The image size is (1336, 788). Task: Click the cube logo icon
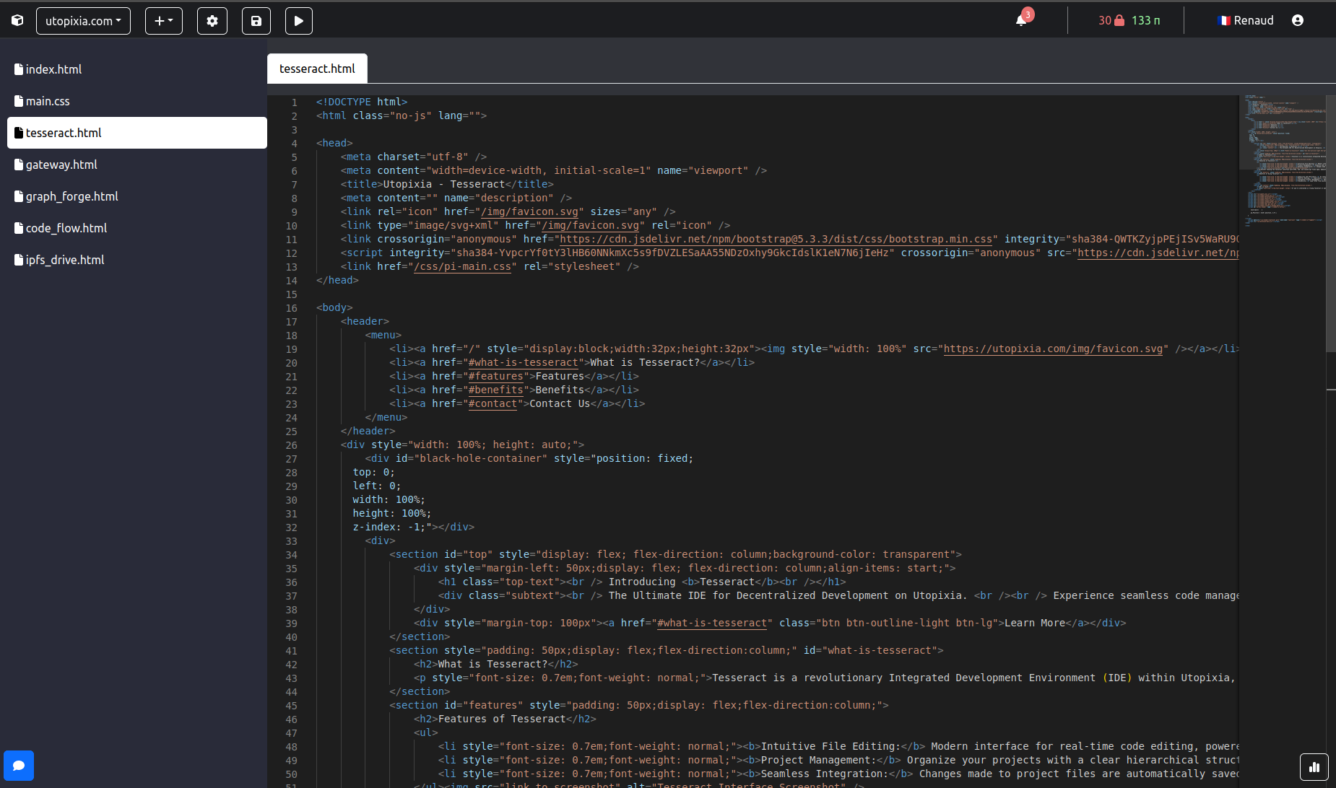(x=17, y=20)
